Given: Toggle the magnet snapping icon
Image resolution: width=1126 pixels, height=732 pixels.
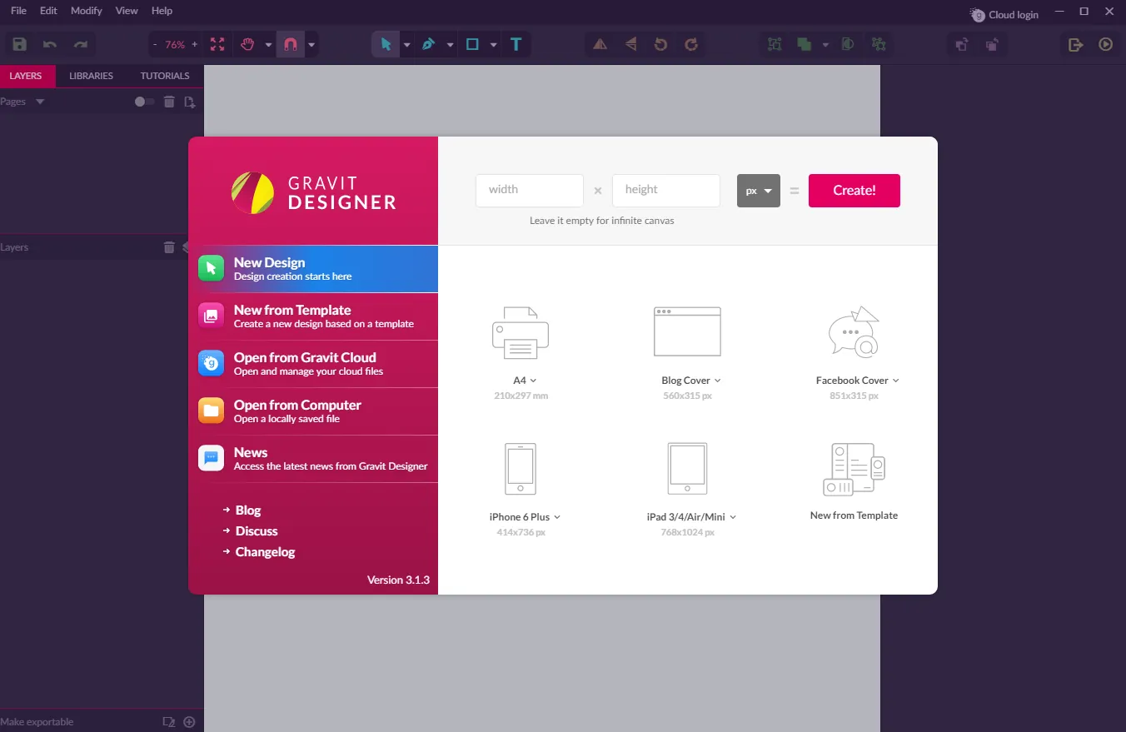Looking at the screenshot, I should click(x=290, y=44).
